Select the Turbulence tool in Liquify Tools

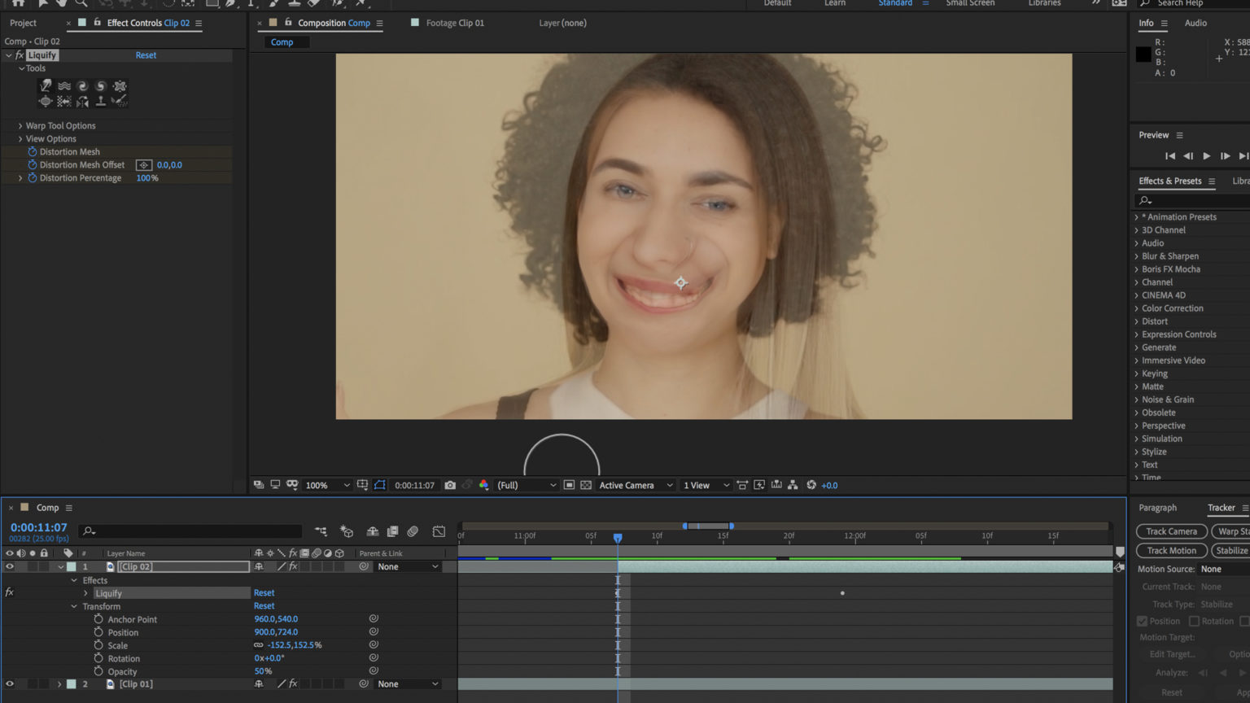(63, 85)
